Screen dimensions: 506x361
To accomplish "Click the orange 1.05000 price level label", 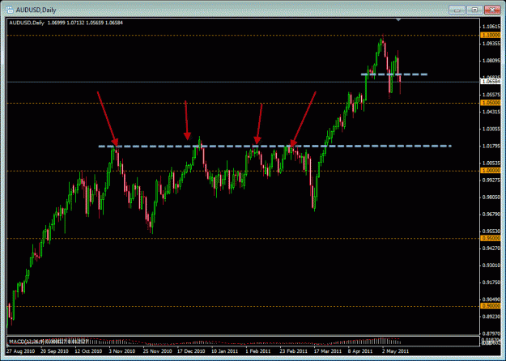I will [491, 103].
